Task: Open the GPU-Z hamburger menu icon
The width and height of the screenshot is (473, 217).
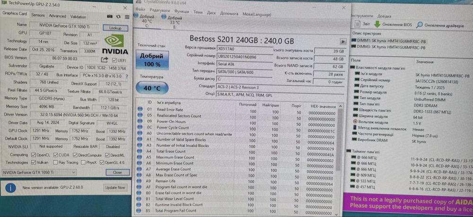Action: click(127, 17)
